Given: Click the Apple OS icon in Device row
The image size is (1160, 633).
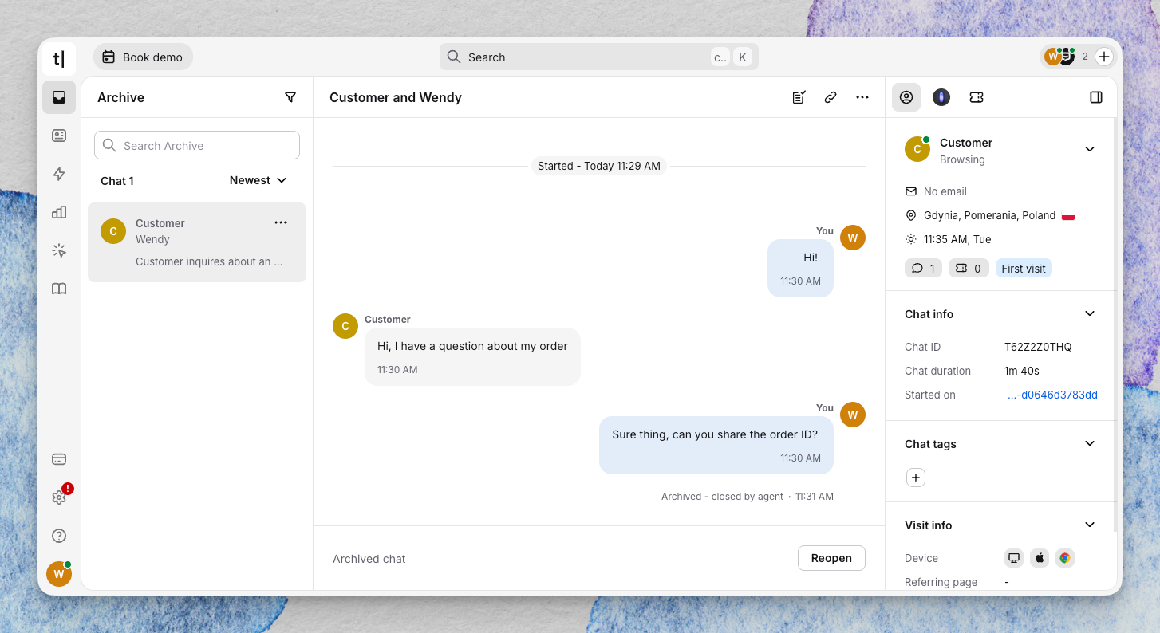Looking at the screenshot, I should coord(1040,558).
